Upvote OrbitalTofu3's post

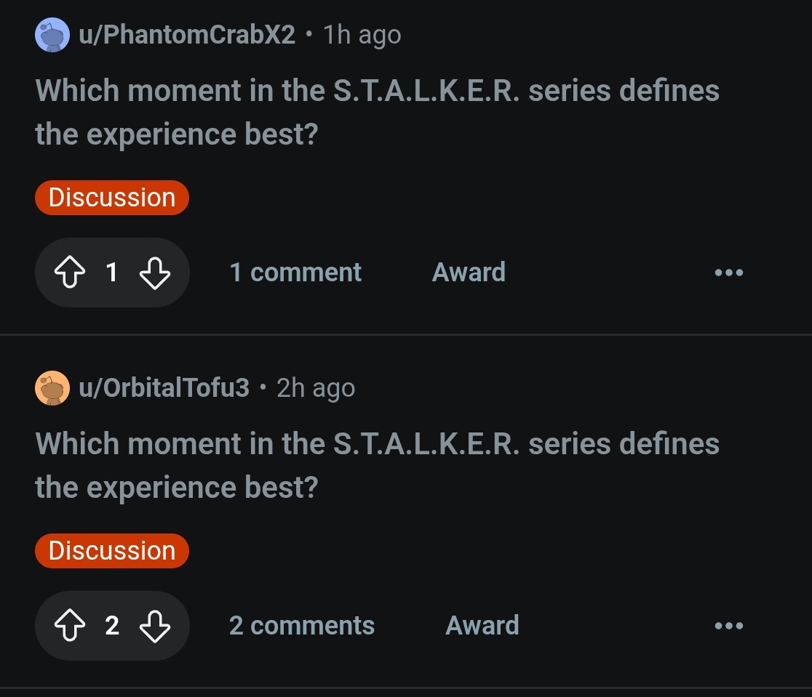pyautogui.click(x=70, y=626)
